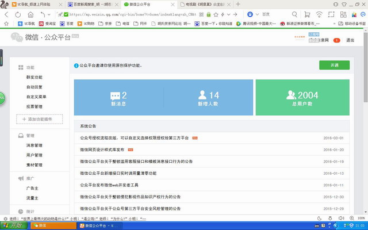Viewport: 368px width, 230px height.
Task: Open 自定义菜单 in the sidebar
Action: pyautogui.click(x=36, y=97)
